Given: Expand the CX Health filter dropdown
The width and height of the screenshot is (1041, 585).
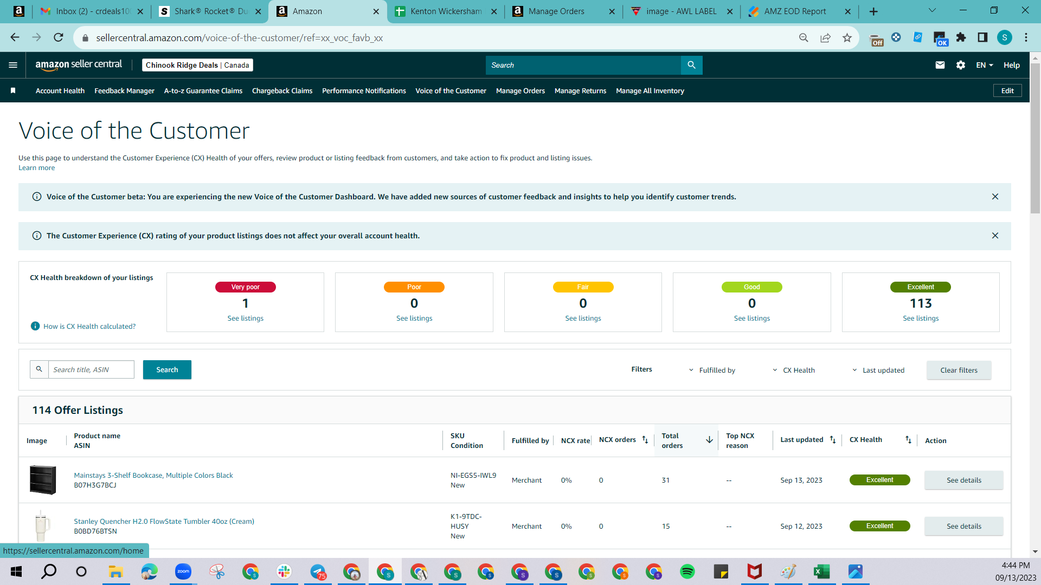Looking at the screenshot, I should [794, 370].
